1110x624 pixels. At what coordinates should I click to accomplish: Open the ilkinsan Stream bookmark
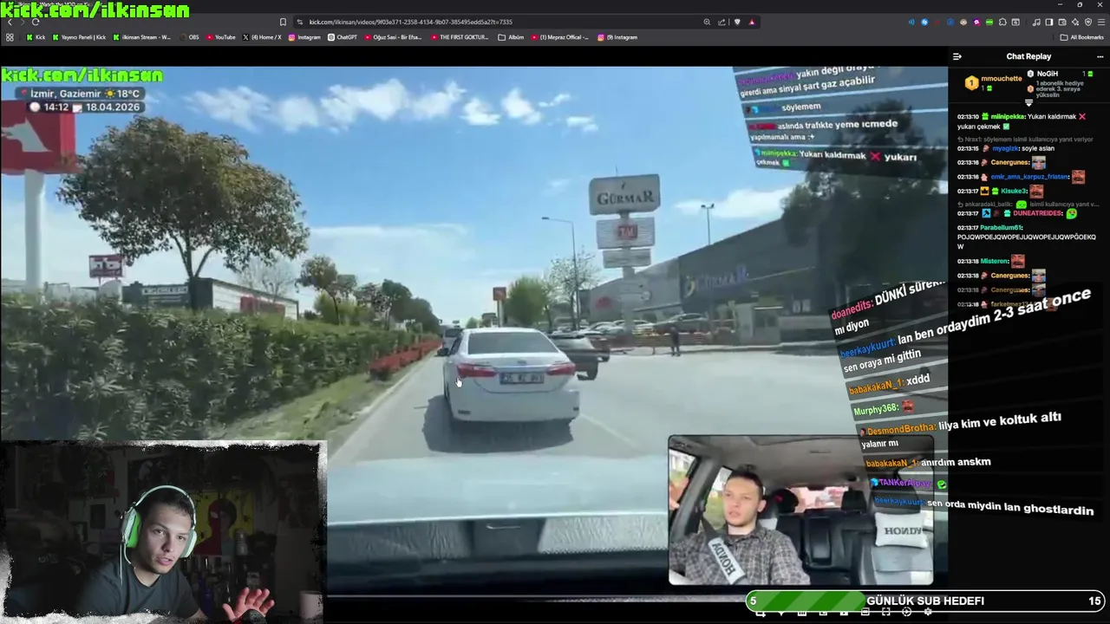(x=141, y=37)
